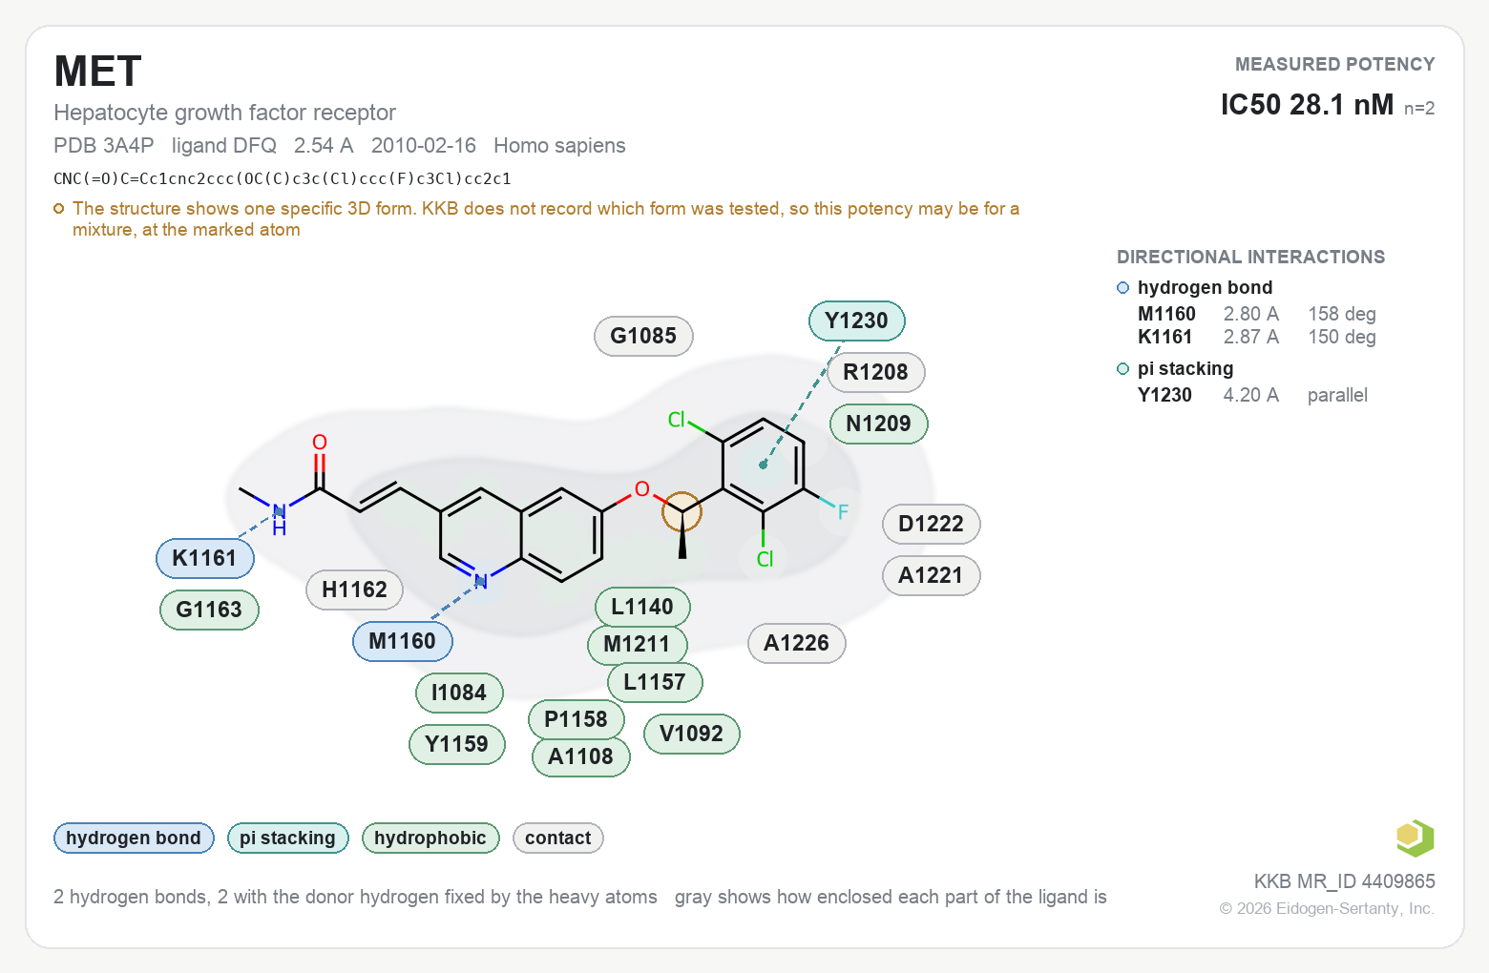
Task: Click the hydrophobic legend pill
Action: [430, 838]
